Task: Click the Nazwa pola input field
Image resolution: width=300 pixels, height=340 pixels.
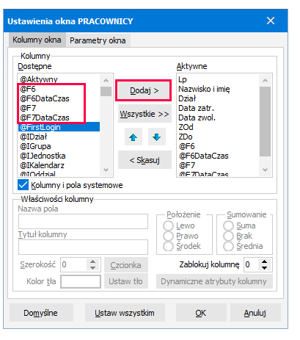Action: click(83, 221)
